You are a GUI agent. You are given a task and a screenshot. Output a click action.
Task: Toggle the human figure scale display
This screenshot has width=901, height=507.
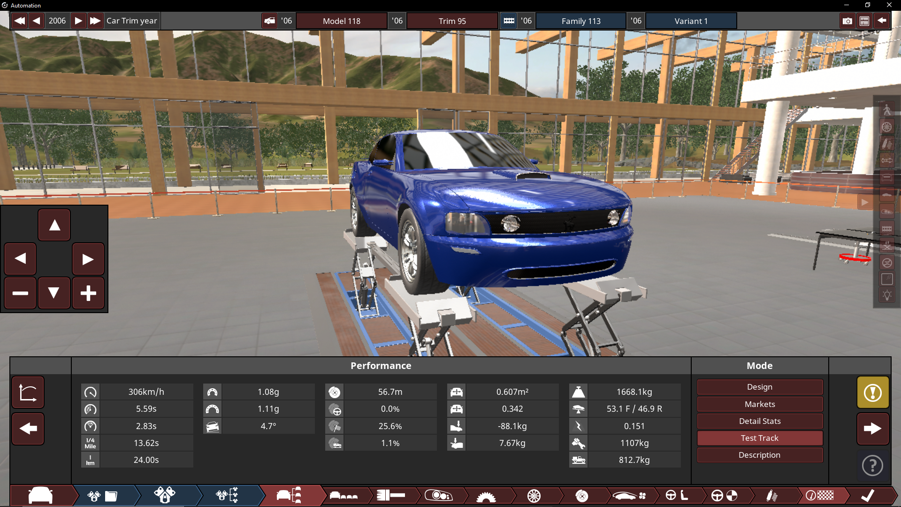click(x=886, y=110)
